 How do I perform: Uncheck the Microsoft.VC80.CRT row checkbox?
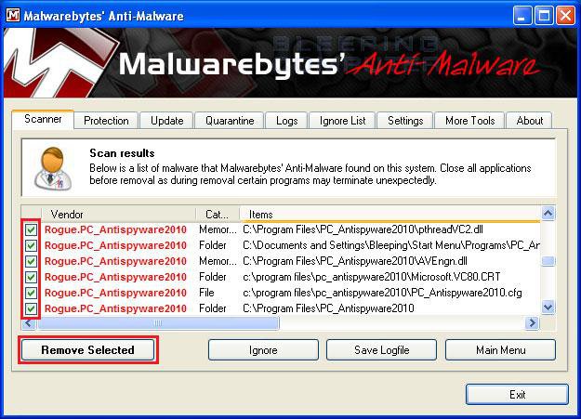click(x=31, y=277)
